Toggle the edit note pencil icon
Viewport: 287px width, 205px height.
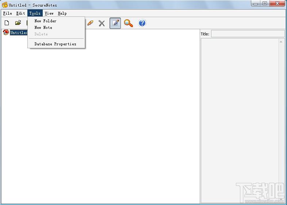115,23
